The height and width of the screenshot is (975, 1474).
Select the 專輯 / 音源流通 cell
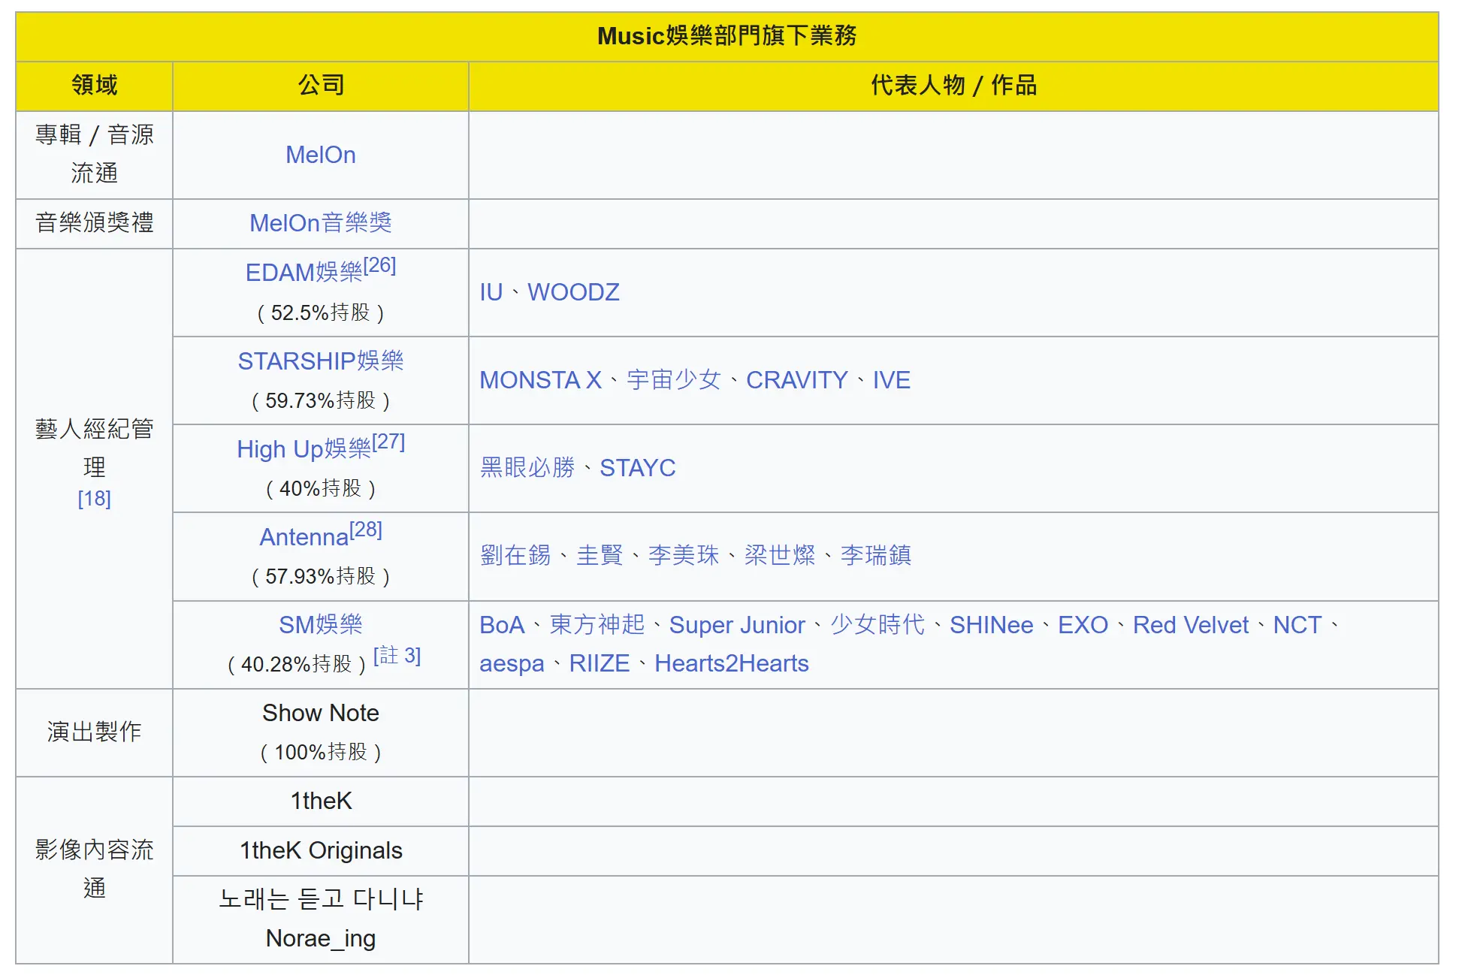coord(95,155)
